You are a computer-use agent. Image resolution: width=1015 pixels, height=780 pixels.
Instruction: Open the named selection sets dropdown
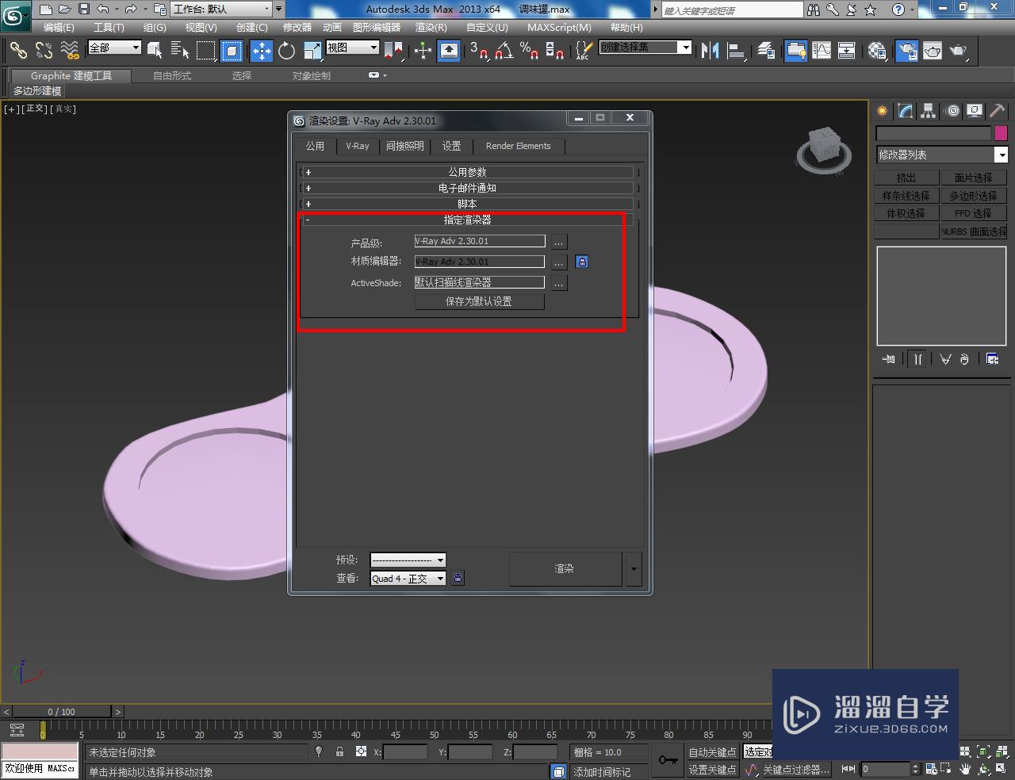point(645,48)
